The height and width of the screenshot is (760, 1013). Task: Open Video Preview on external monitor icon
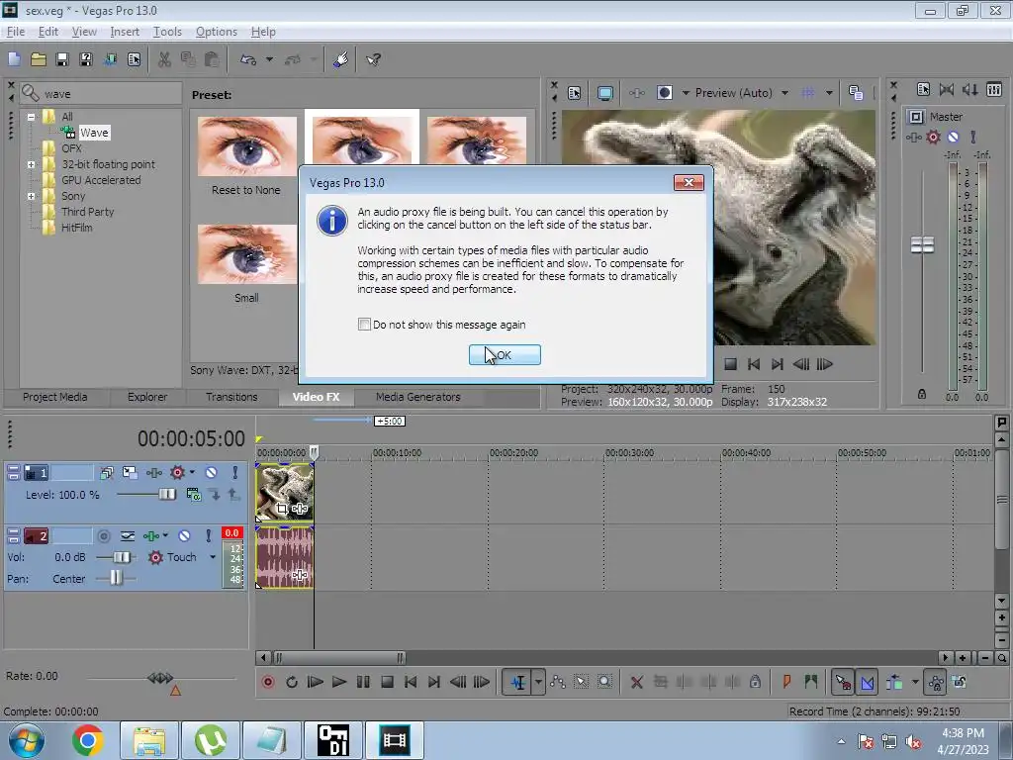pos(604,93)
